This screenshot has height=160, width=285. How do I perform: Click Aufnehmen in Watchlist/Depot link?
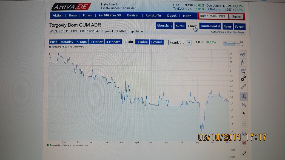pyautogui.click(x=227, y=32)
